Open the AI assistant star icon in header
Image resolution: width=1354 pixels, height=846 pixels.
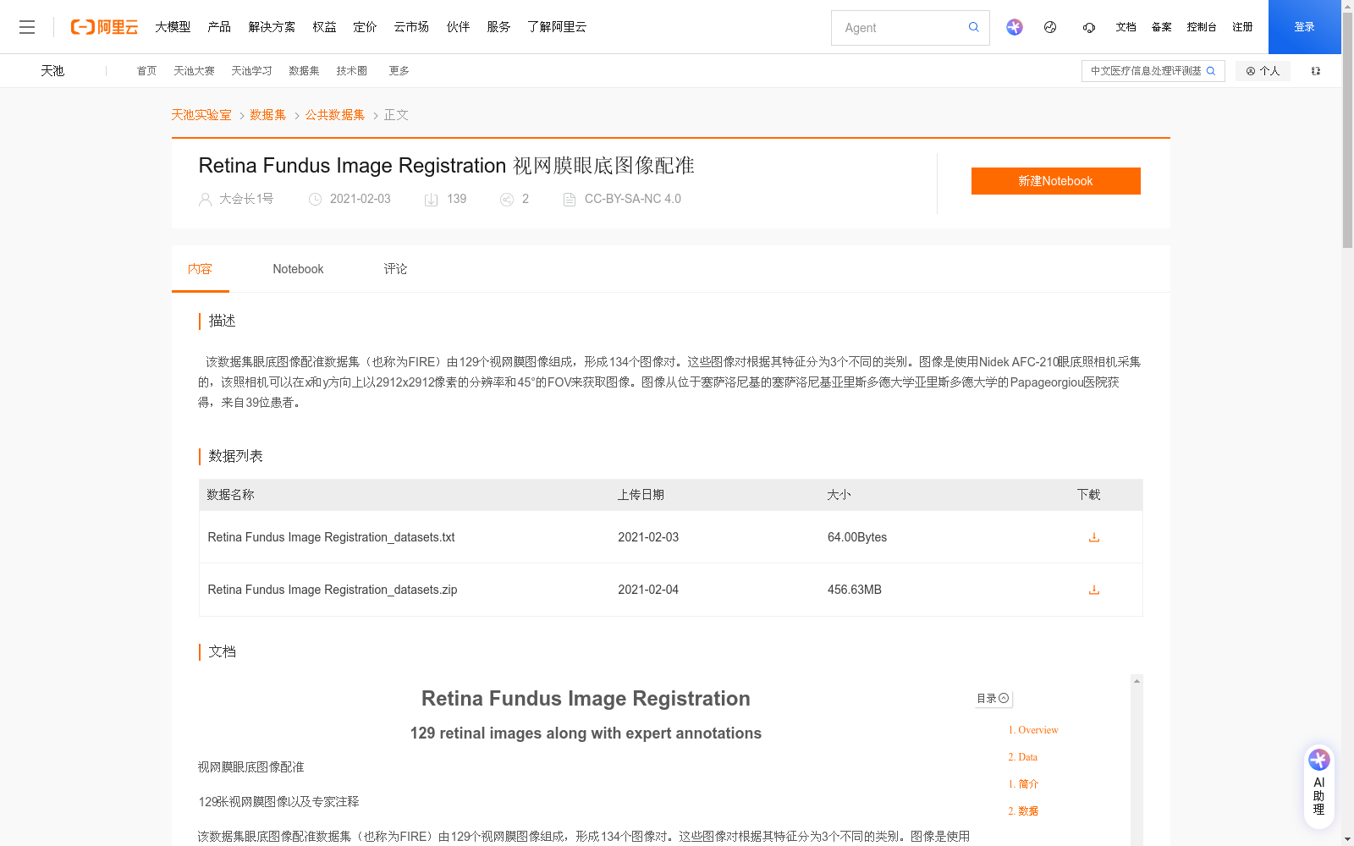pos(1014,27)
